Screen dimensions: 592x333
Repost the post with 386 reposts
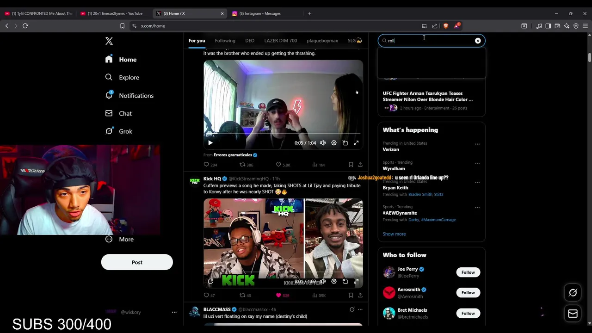(246, 165)
